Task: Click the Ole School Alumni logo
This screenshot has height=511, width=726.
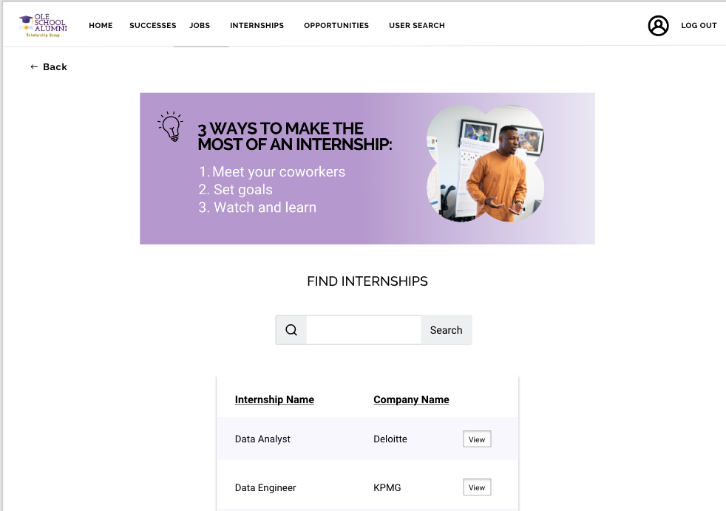Action: tap(43, 25)
